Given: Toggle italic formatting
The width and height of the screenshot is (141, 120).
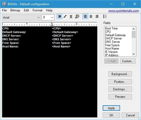Looking at the screenshot, I should click(65, 17).
